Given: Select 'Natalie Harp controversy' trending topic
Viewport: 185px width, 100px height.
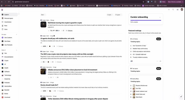Looking at the screenshot, I should point(140,49).
